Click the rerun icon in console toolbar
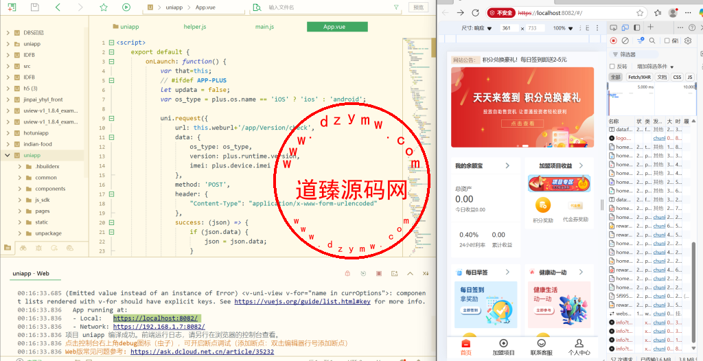This screenshot has width=703, height=361. [363, 273]
